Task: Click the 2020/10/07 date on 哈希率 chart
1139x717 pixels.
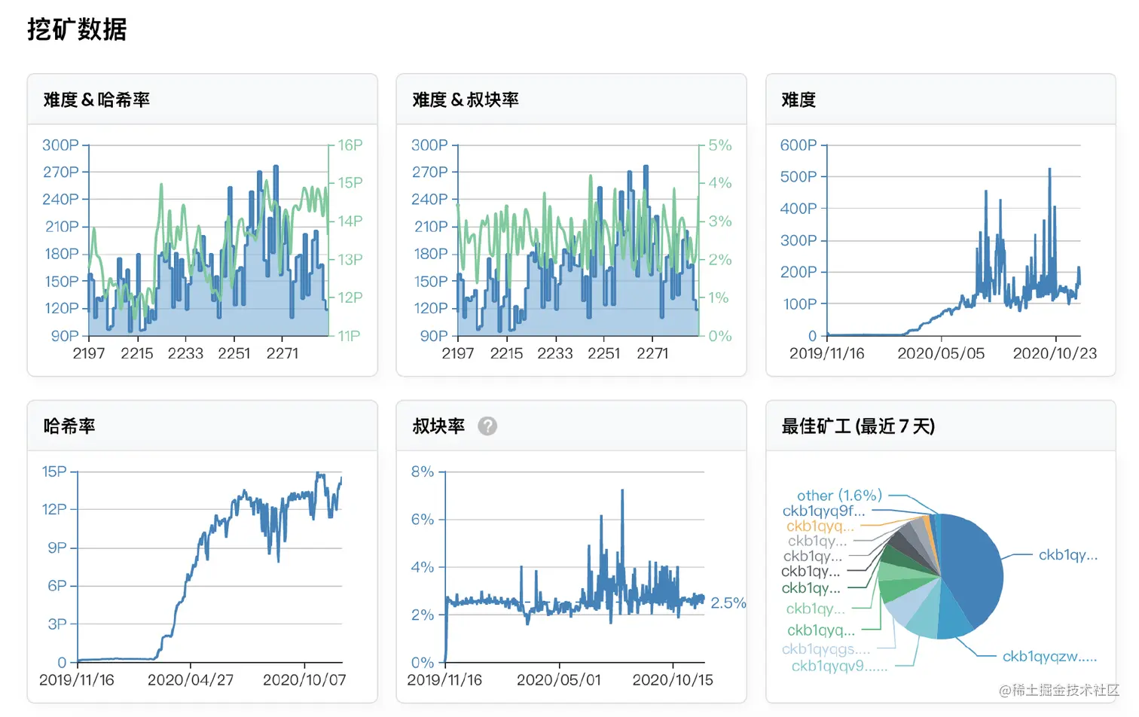Action: click(x=304, y=680)
